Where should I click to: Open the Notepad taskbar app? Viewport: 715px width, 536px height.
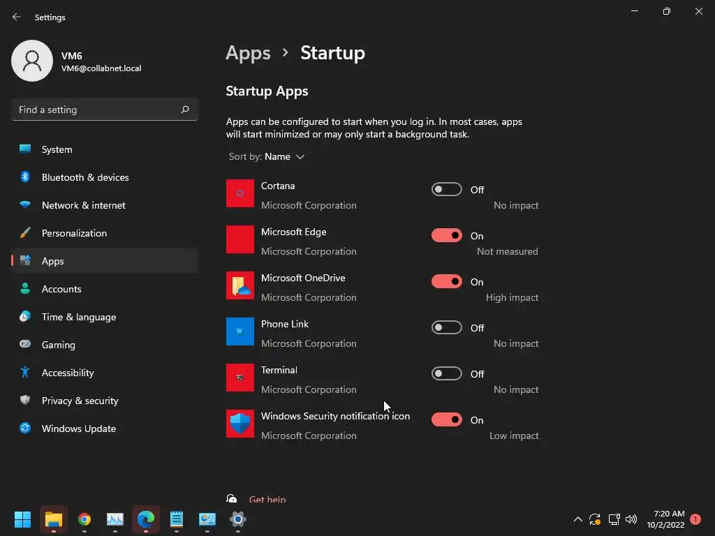[x=177, y=519]
